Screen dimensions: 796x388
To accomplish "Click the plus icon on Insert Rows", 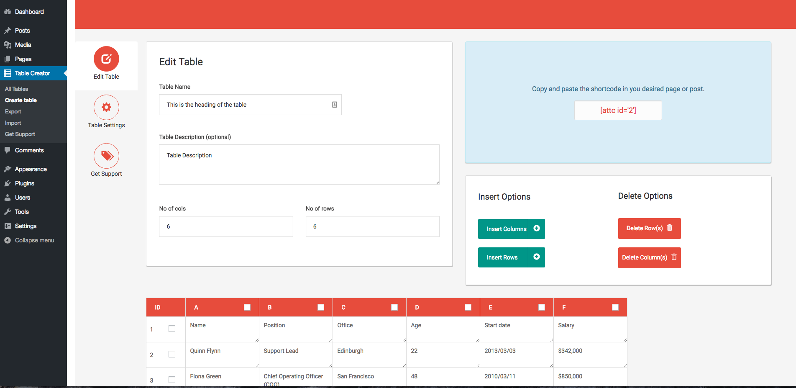I will pyautogui.click(x=537, y=257).
